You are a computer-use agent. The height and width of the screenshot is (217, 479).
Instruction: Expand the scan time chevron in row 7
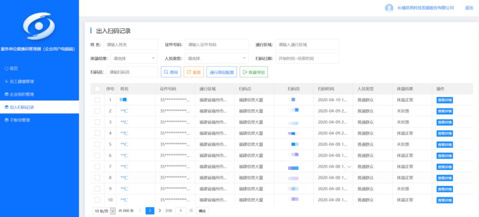tap(349, 167)
